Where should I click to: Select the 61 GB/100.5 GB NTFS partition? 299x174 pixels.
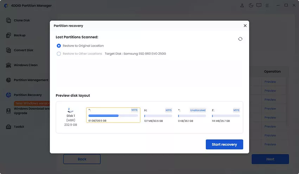[113, 115]
